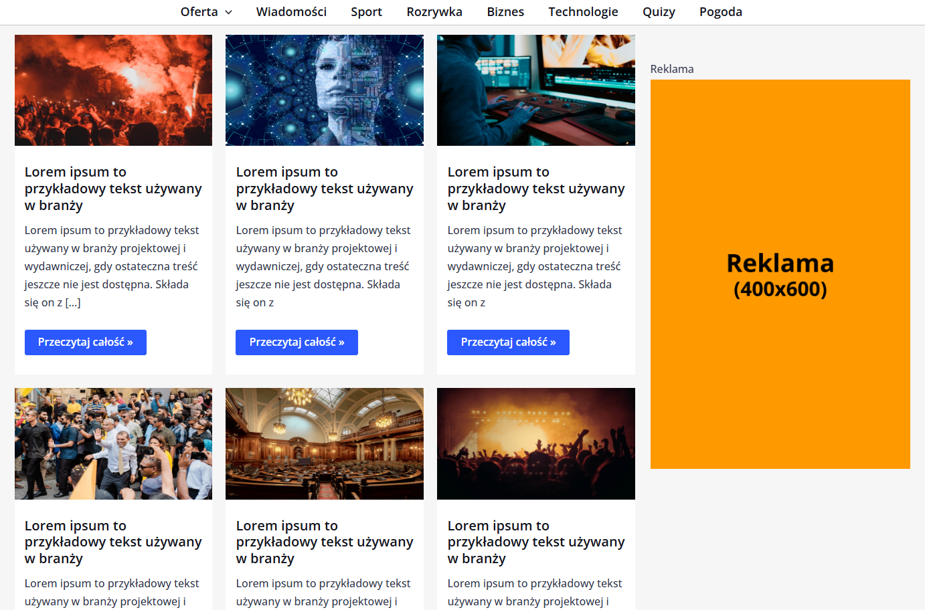Click the video editing workstation thumbnail
Screen dimensions: 925x610
(x=535, y=90)
